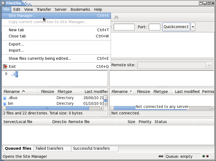Click local list horizontal scroll left arrow
This screenshot has width=216, height=161.
click(x=4, y=108)
